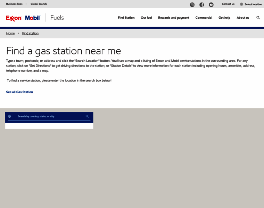The width and height of the screenshot is (264, 208).
Task: Open the Our fuel menu
Action: tap(146, 18)
